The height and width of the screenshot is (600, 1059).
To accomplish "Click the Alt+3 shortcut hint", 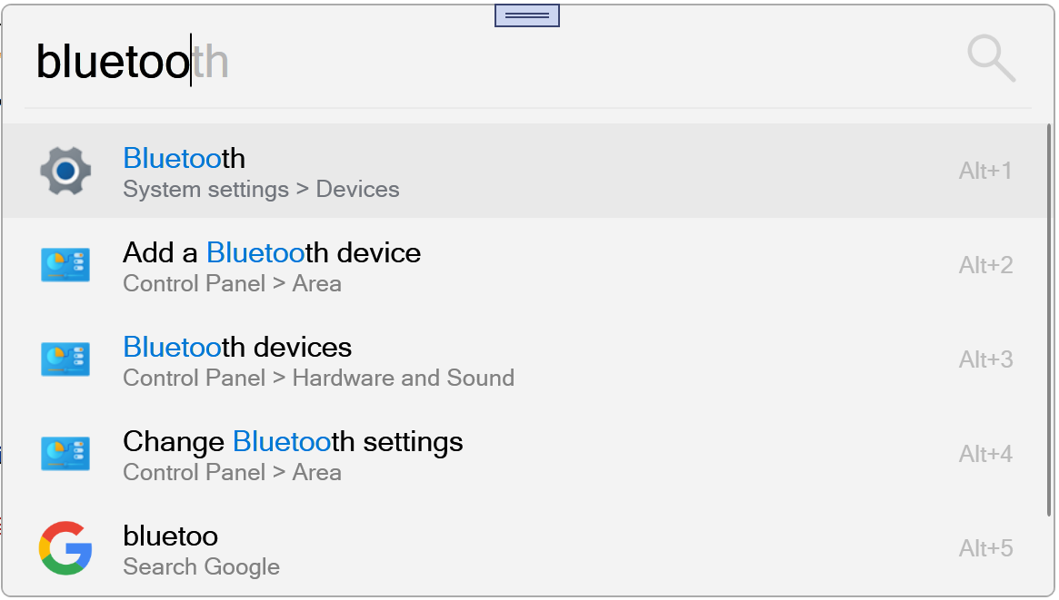I will (x=985, y=359).
